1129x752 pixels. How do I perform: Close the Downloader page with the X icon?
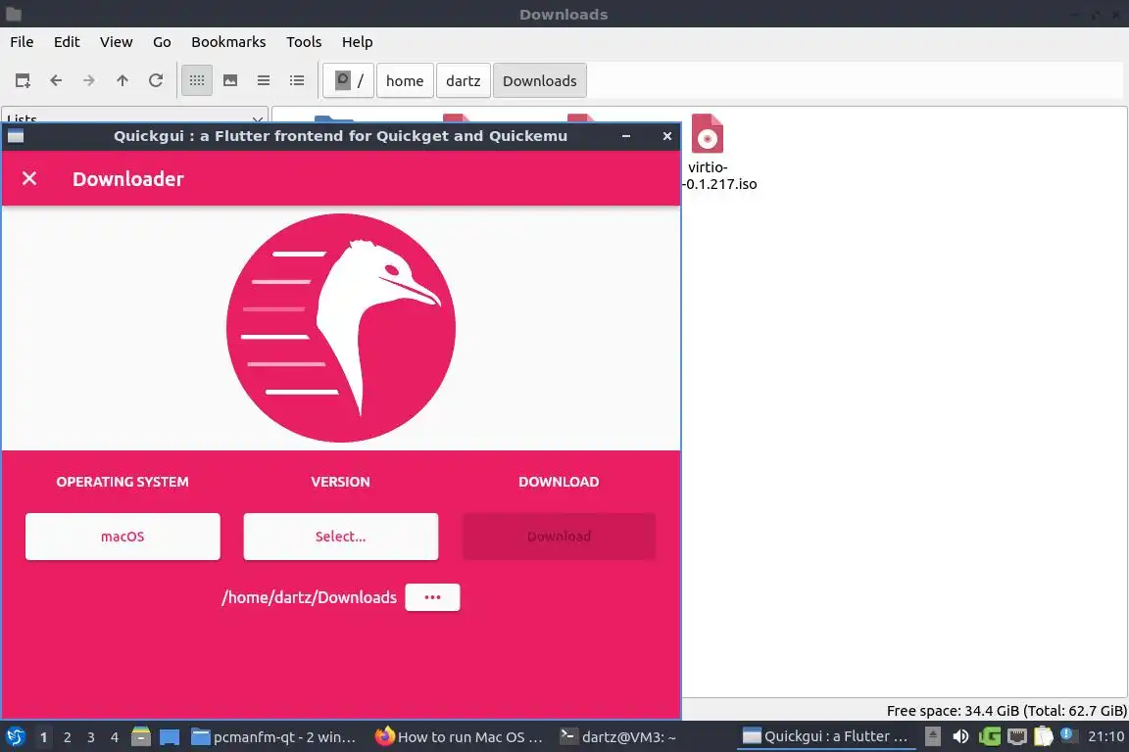click(28, 178)
